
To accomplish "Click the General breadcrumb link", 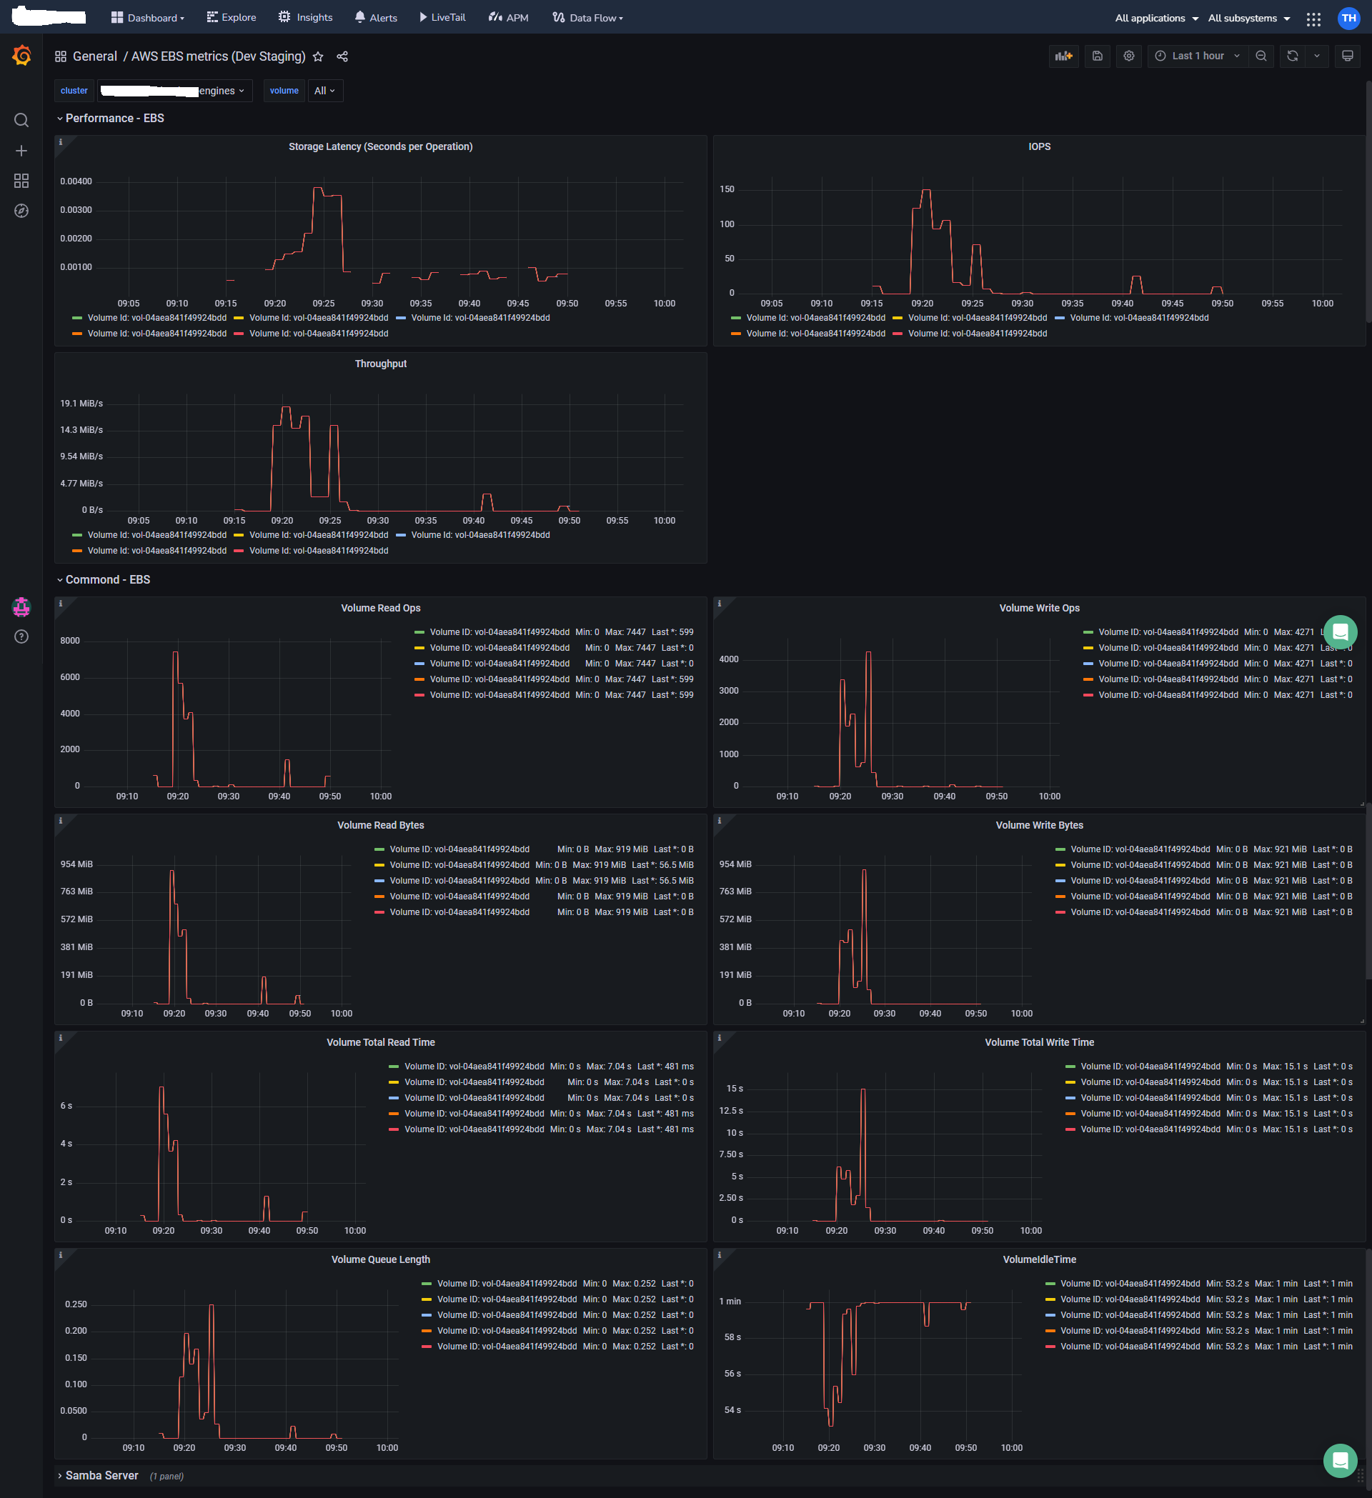I will pyautogui.click(x=94, y=56).
